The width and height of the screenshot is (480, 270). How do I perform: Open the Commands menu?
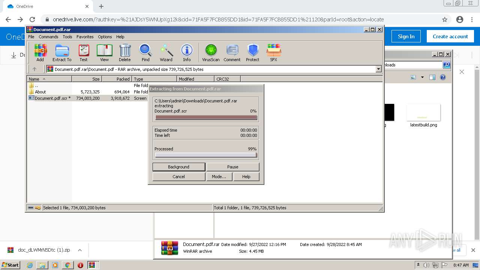click(x=48, y=37)
